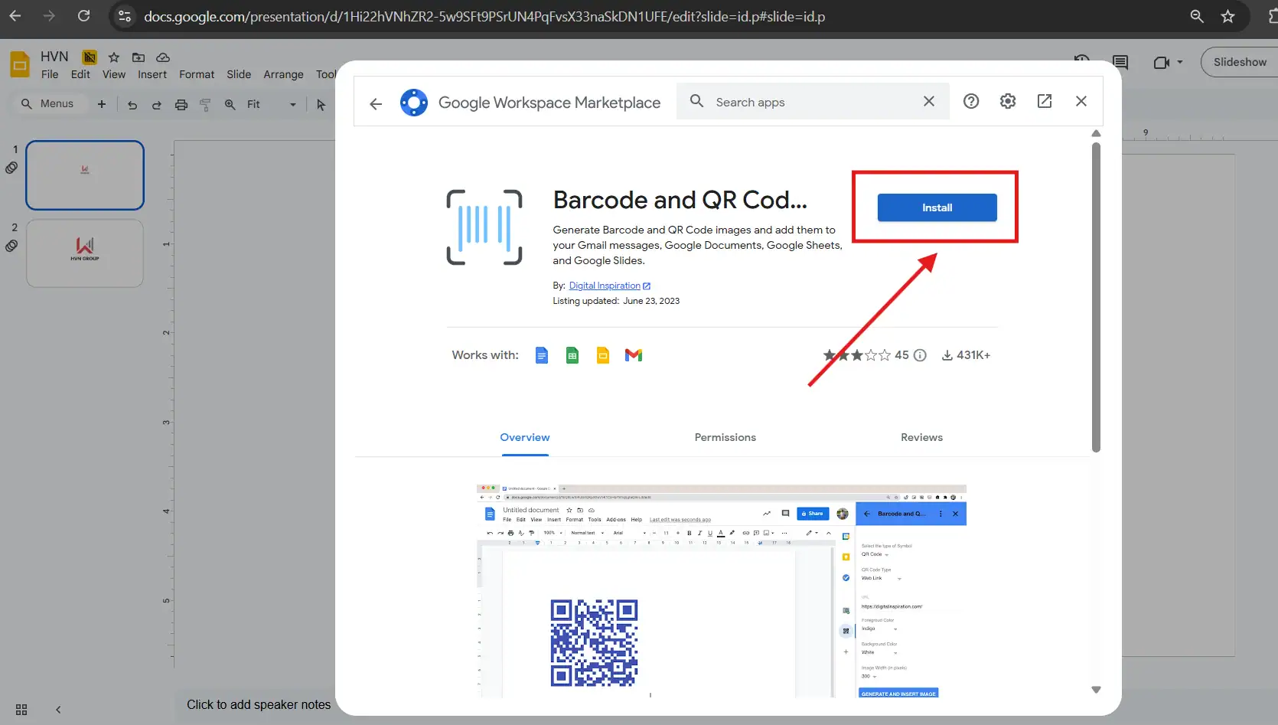Activate the paint format tool

click(205, 105)
